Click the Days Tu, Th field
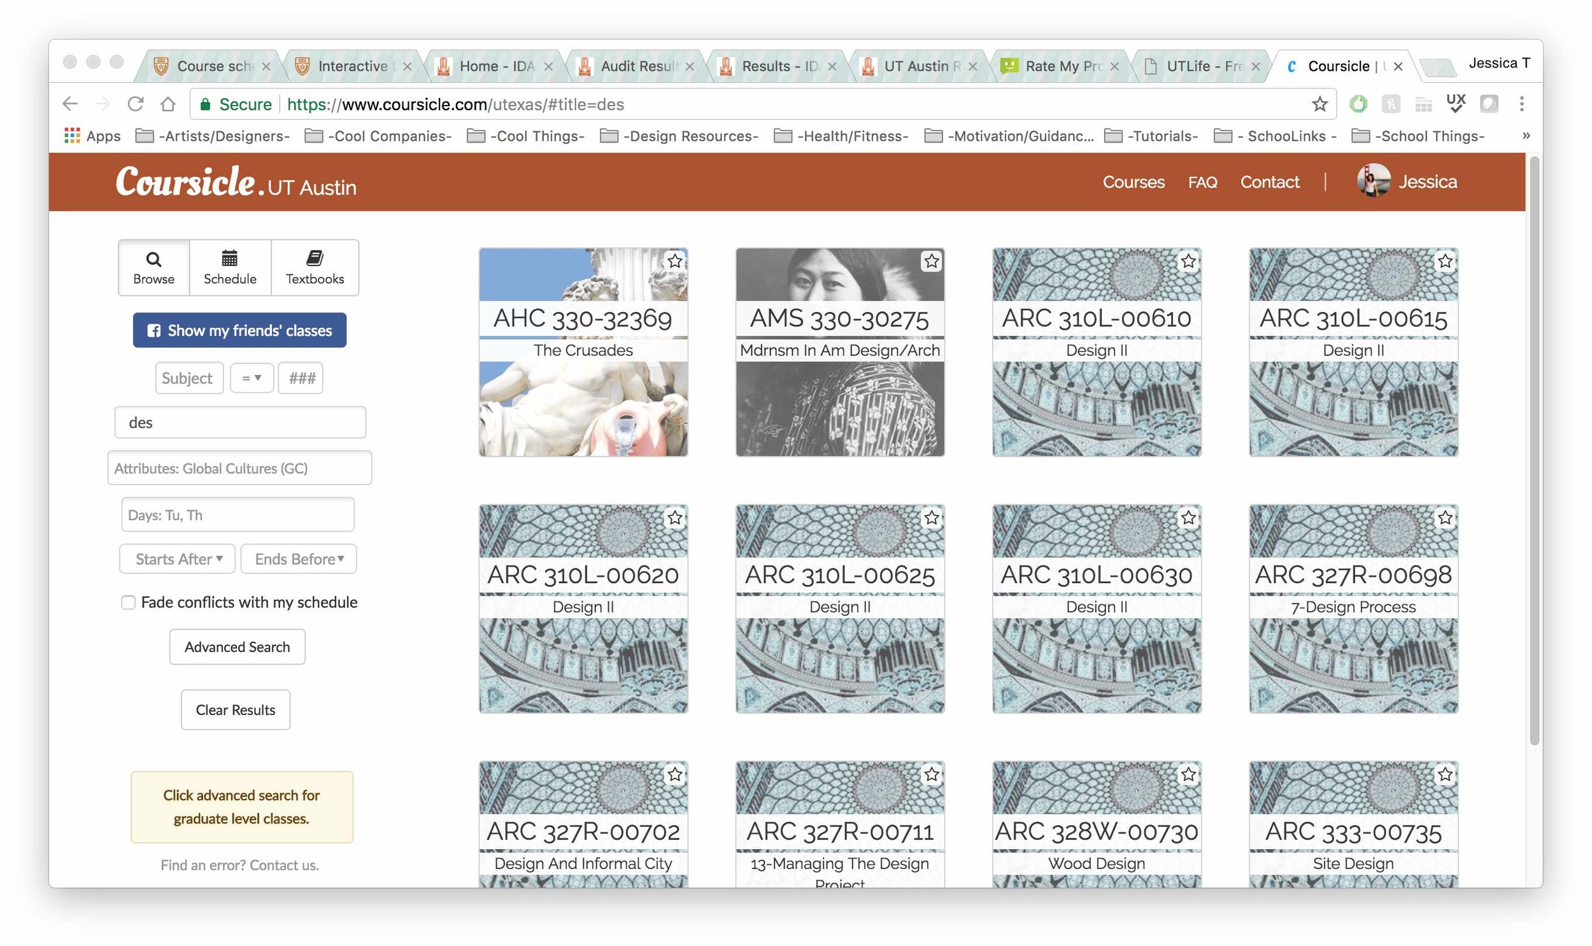 238,515
